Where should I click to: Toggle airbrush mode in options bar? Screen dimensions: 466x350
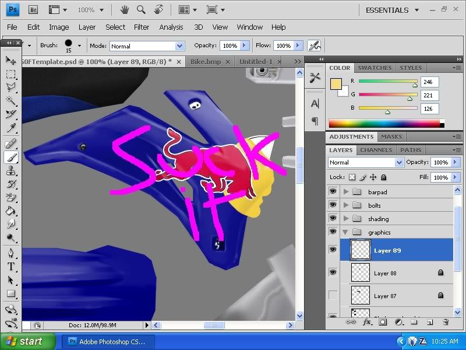coord(314,45)
